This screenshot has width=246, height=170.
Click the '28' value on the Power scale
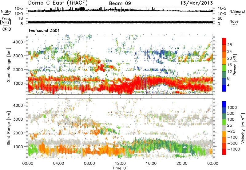[x=229, y=45]
